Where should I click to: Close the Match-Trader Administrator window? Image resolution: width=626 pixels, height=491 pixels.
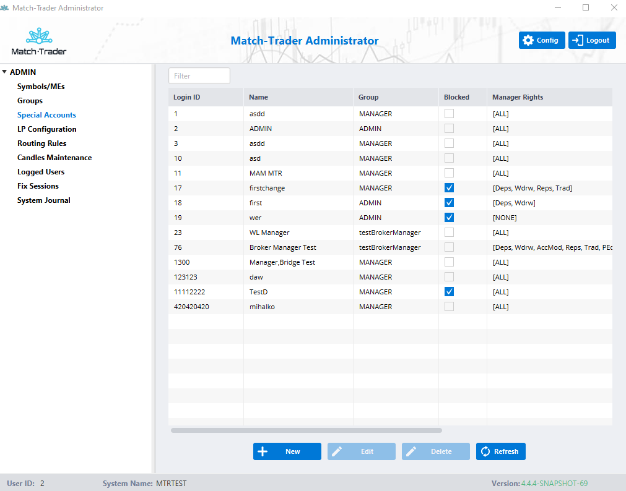(x=614, y=7)
